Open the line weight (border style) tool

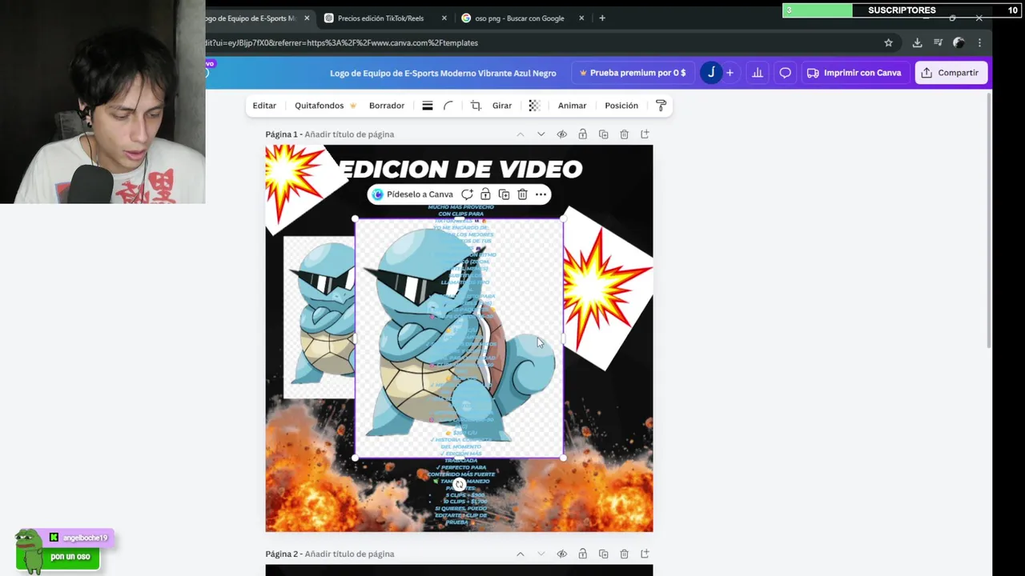[428, 106]
